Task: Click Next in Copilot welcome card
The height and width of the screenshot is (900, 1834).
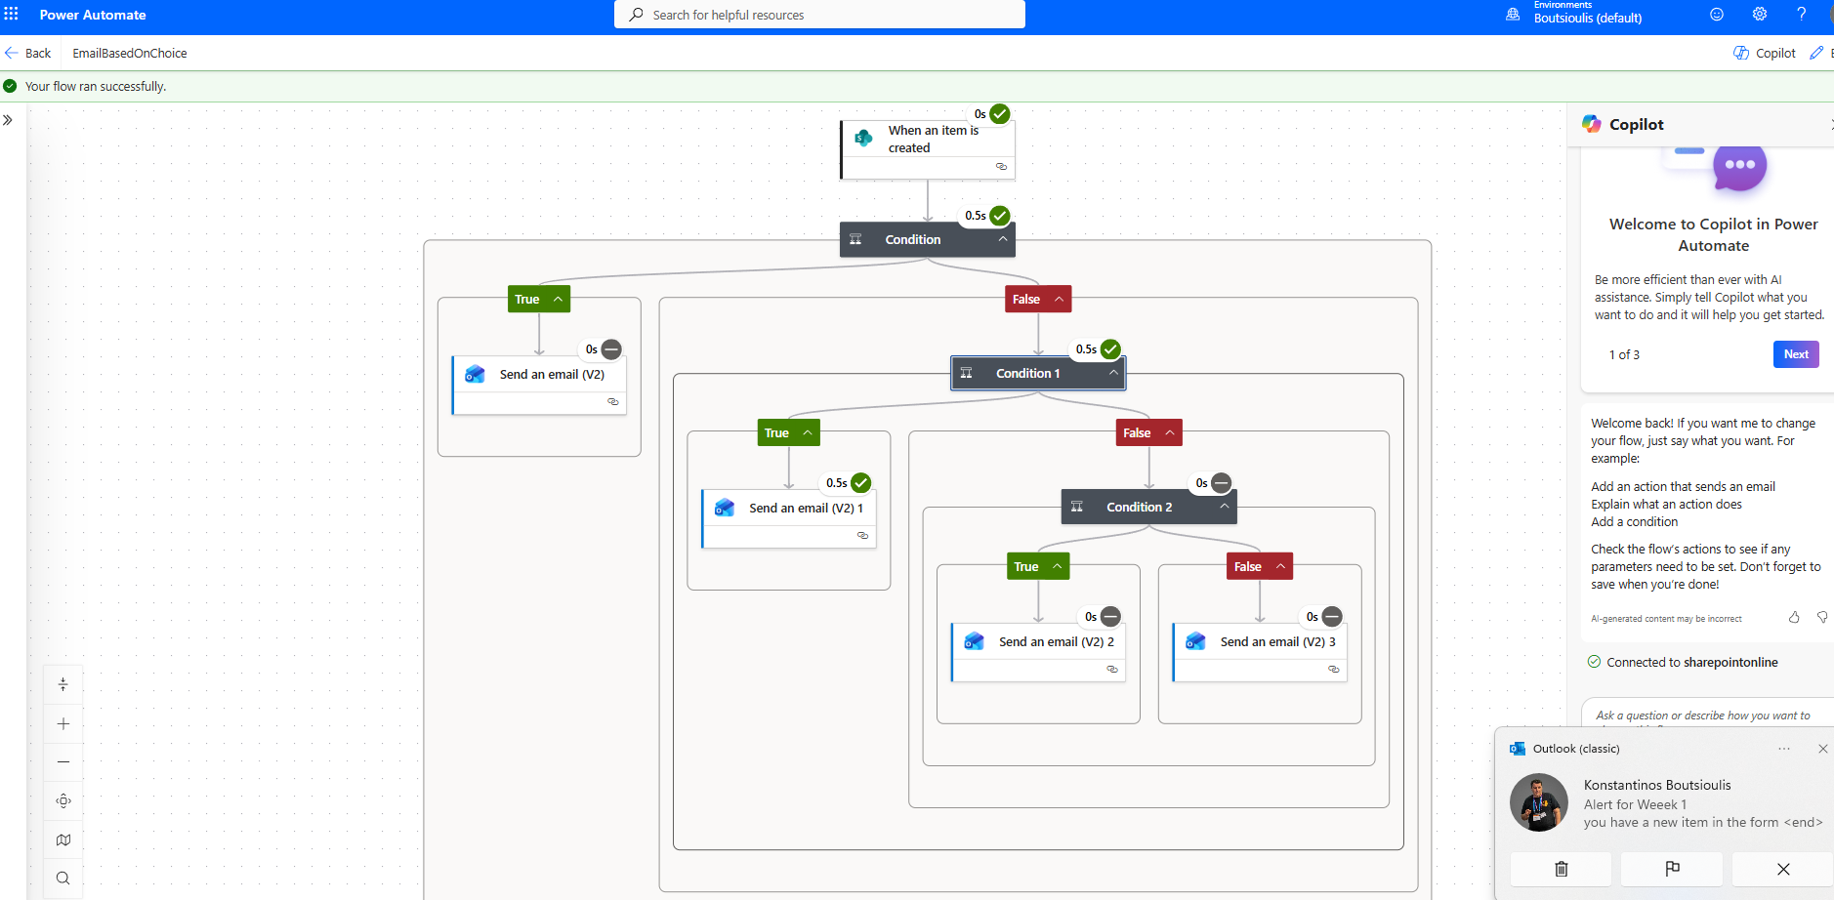Action: tap(1795, 354)
